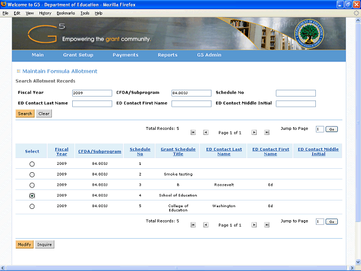Click next page arrow in top pagination
This screenshot has height=271, width=361.
coord(254,132)
